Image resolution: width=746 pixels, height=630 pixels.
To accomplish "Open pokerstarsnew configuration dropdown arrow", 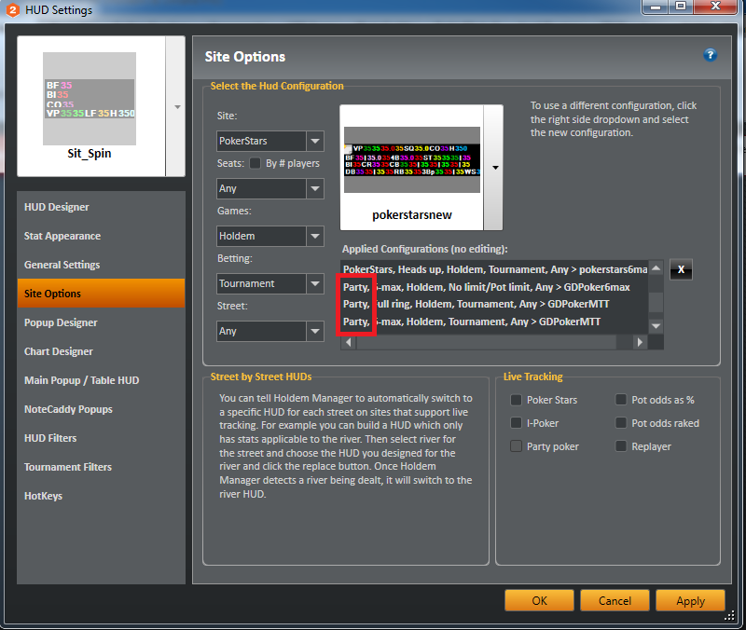I will [495, 168].
